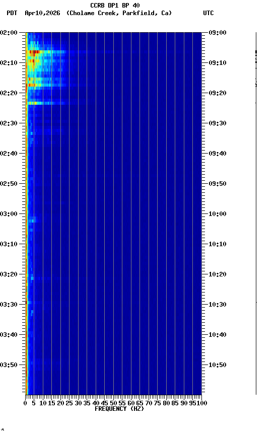The image size is (278, 435).
Task: Click the '70' Hz frequency tick label
Action: [149, 403]
